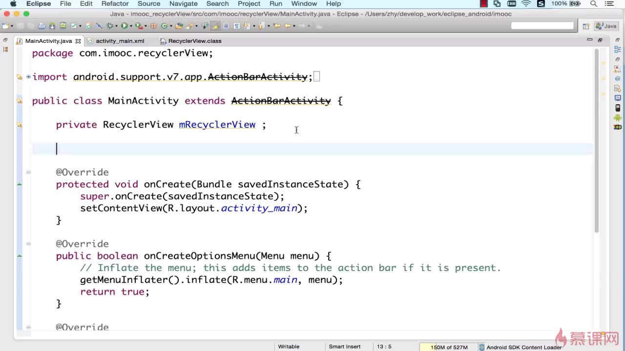Collapse the onCreate method fold
Viewport: 625px width, 351px height.
click(x=28, y=172)
